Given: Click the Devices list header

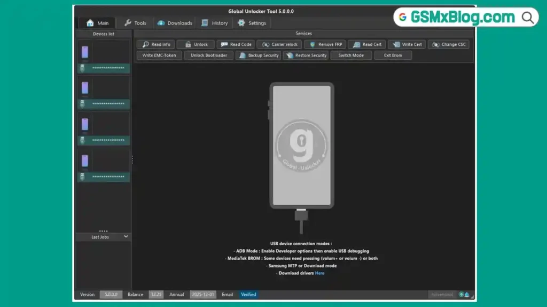Looking at the screenshot, I should point(104,34).
